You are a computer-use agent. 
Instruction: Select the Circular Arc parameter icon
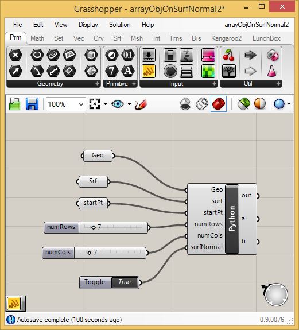[37, 71]
